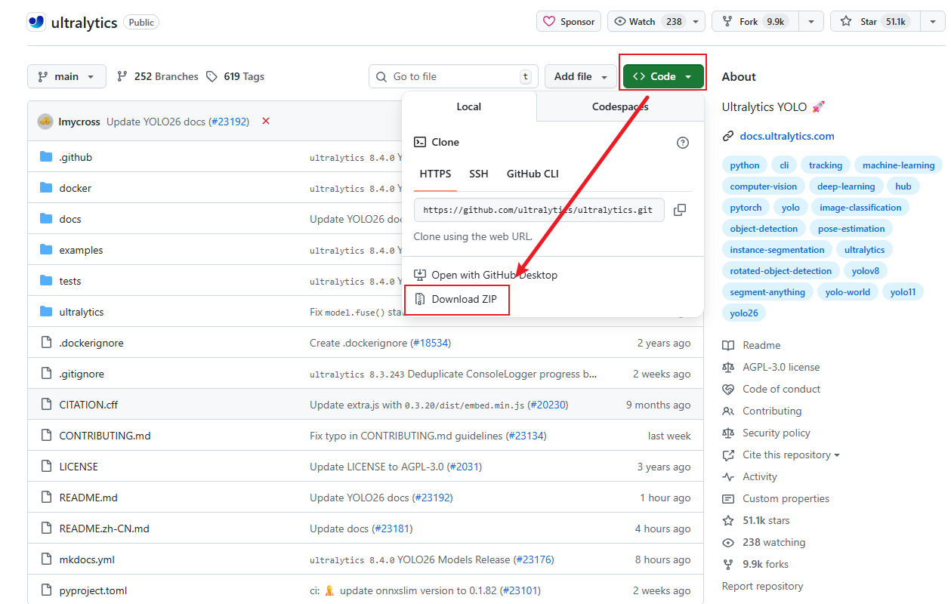Click the machine-learning topic tag
This screenshot has height=604, width=951.
(898, 165)
